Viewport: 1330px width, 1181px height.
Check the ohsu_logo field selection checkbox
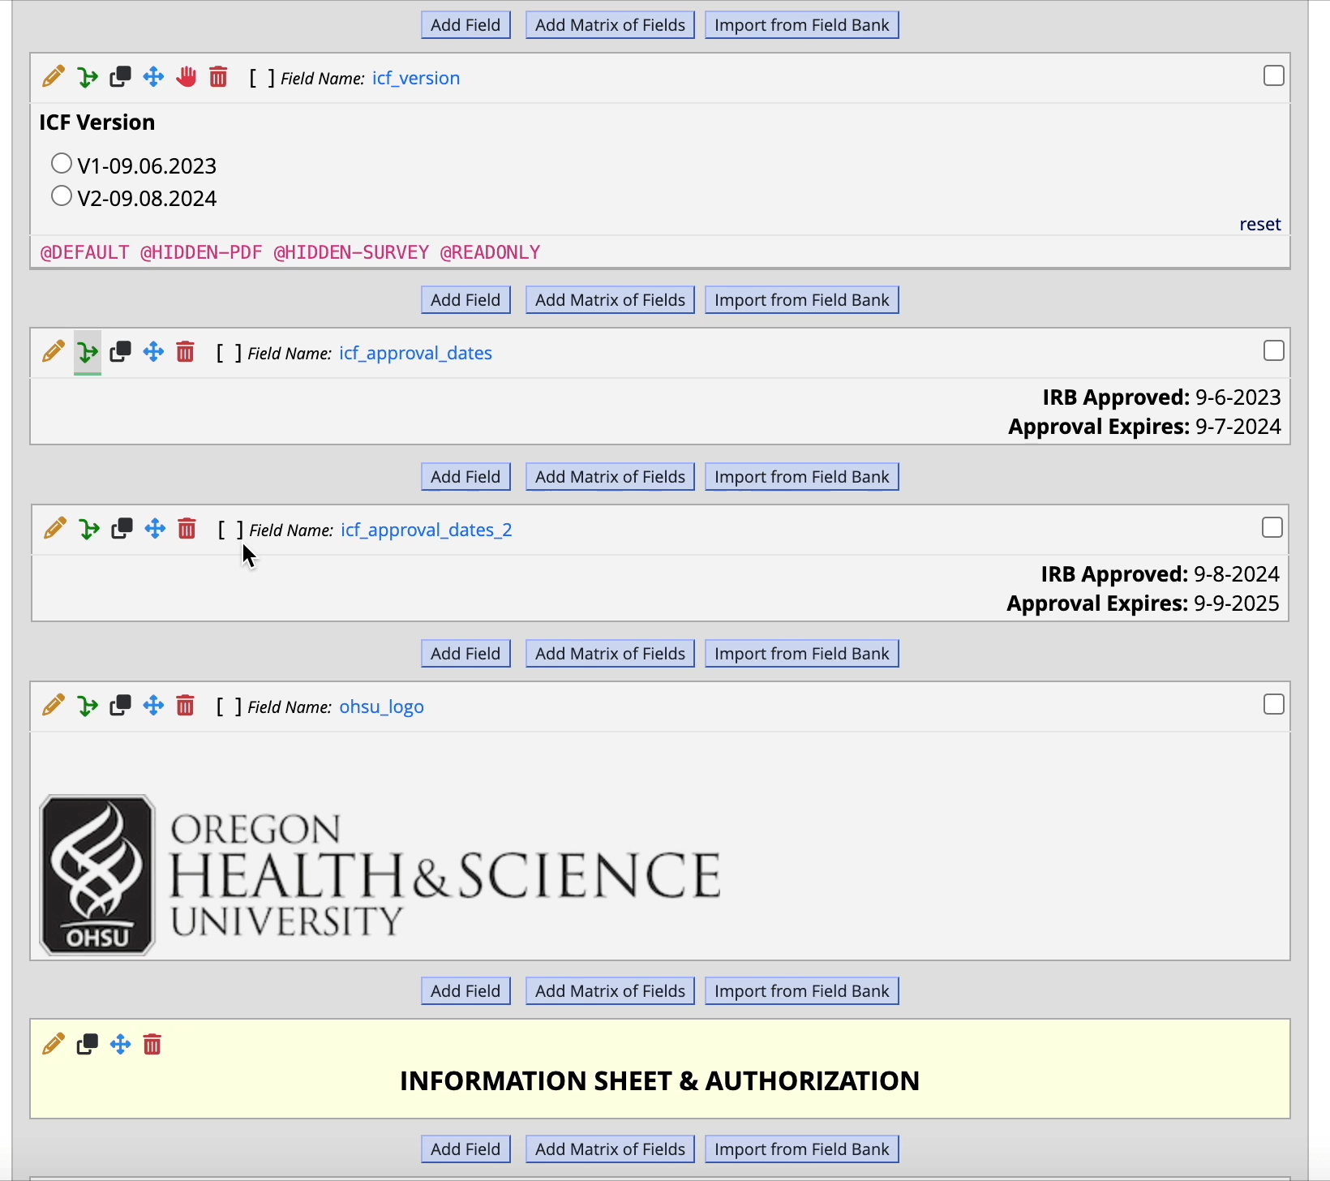[x=1274, y=705]
